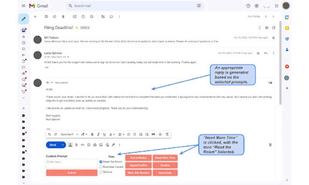This screenshot has height=185, width=309.
Task: Expand or collapse all messages
Action: [260, 28]
